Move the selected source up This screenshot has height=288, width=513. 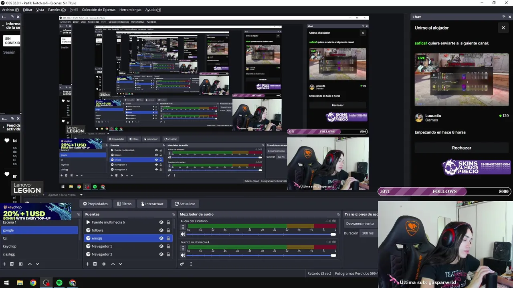point(113,264)
